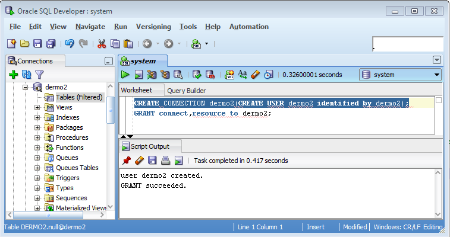Expand the Views tree node
450x237 pixels.
tap(37, 107)
